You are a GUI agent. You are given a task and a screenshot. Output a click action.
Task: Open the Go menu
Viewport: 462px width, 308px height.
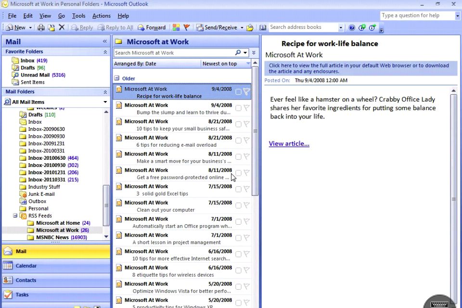click(61, 16)
